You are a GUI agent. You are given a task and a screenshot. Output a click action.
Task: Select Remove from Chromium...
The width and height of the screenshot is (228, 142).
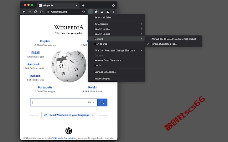point(116,60)
